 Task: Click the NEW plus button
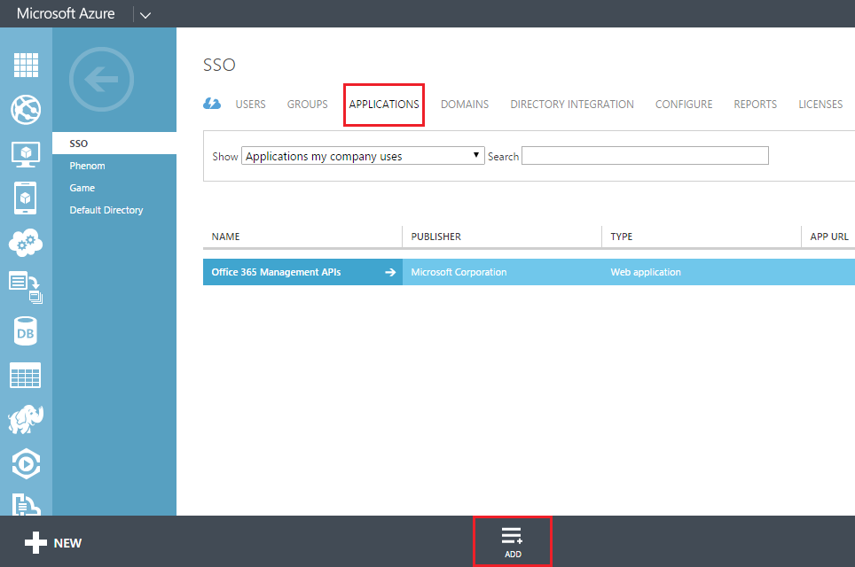[53, 543]
